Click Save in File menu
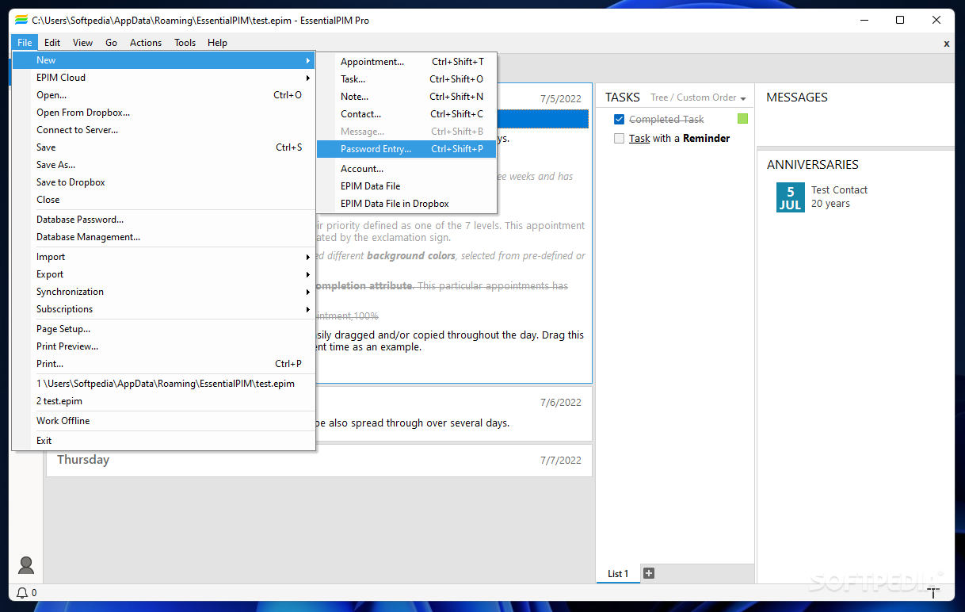965x612 pixels. pyautogui.click(x=164, y=147)
